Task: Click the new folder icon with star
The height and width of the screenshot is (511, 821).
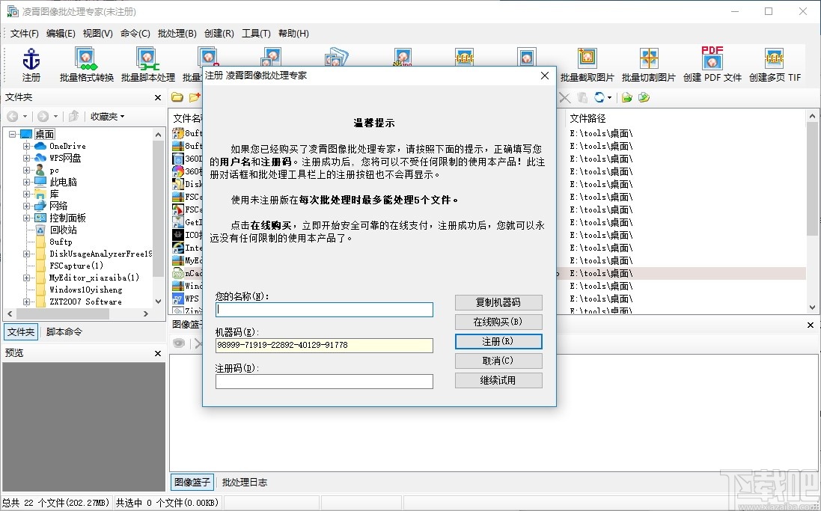Action: click(x=195, y=97)
